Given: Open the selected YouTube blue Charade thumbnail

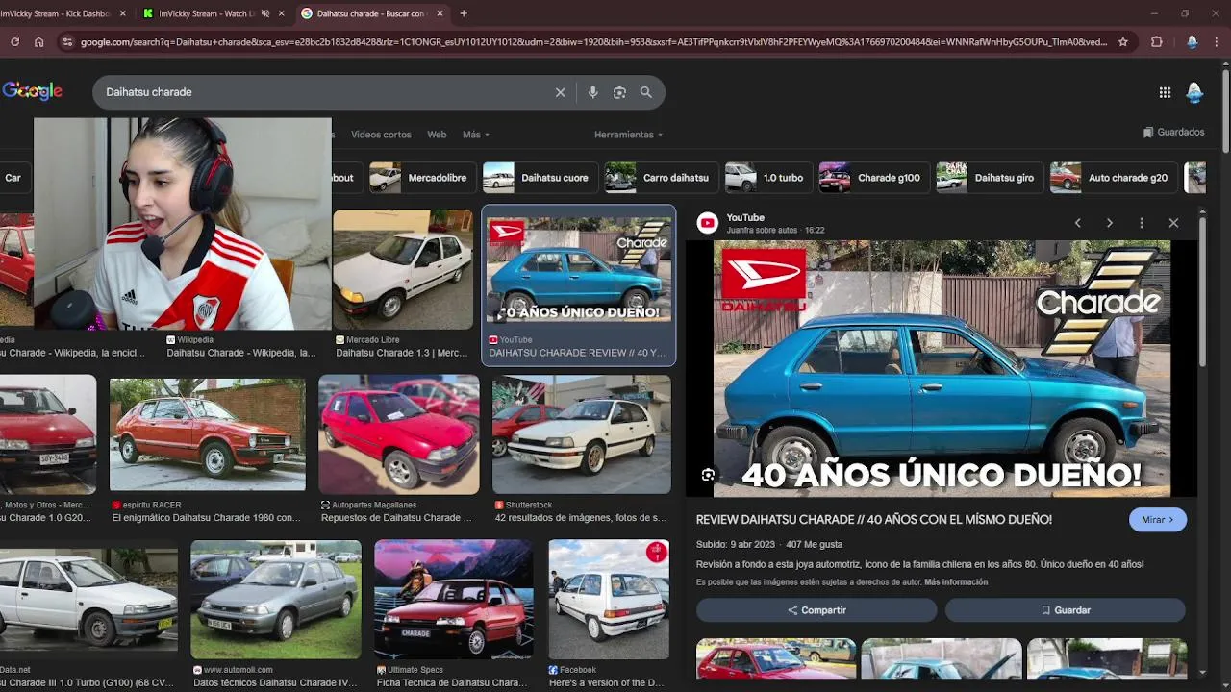Looking at the screenshot, I should (579, 270).
